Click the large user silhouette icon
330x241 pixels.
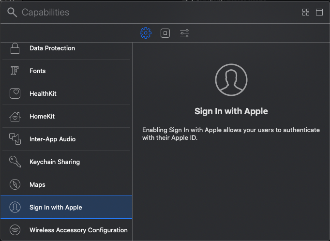click(x=231, y=80)
